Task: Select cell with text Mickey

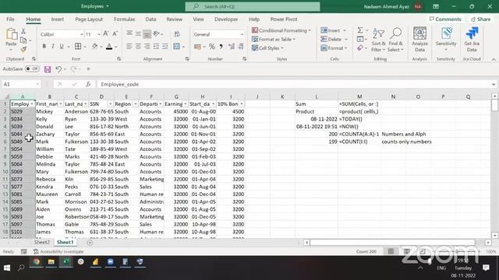Action: tap(49, 111)
